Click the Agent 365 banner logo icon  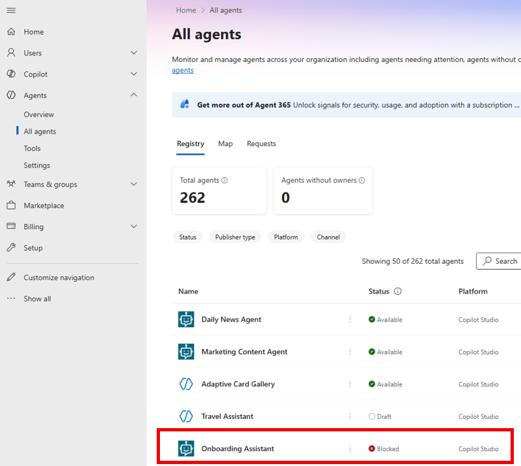pos(185,104)
